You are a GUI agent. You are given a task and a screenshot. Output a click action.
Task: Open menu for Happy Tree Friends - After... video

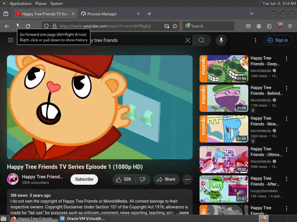click(286, 179)
